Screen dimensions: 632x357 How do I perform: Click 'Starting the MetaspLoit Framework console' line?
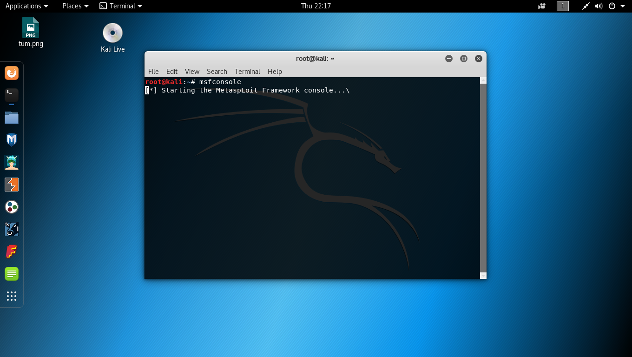(247, 91)
